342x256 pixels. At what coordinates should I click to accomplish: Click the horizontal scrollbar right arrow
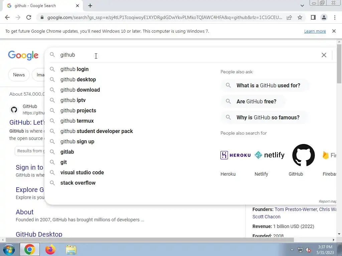[334, 240]
